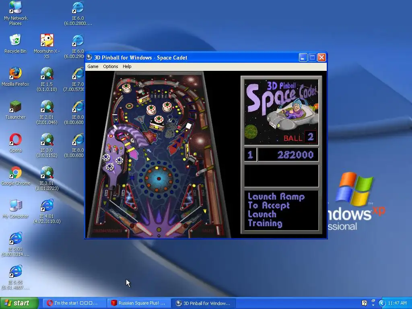Select the Recycle Bin desktop icon

click(x=16, y=44)
